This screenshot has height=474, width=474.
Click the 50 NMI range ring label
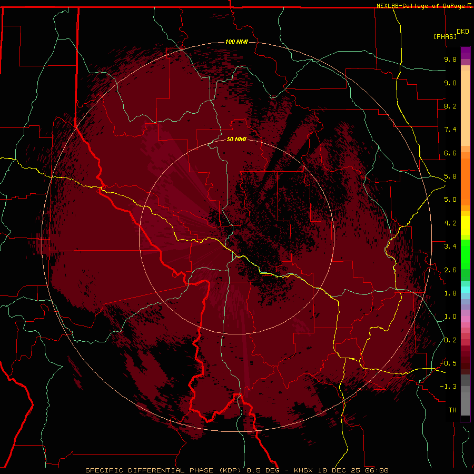coord(236,139)
